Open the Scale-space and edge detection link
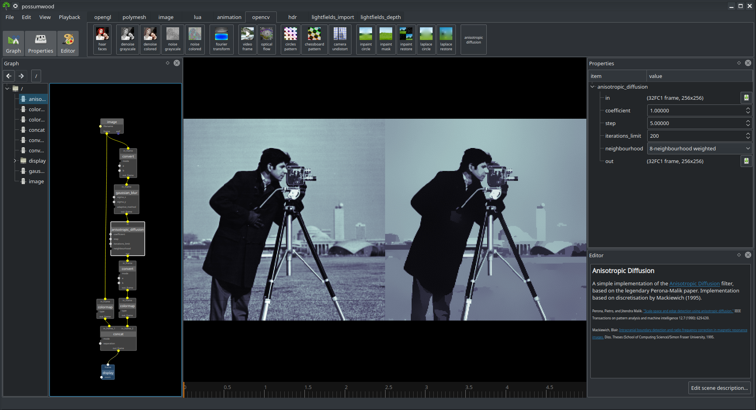Image resolution: width=756 pixels, height=410 pixels. 688,311
